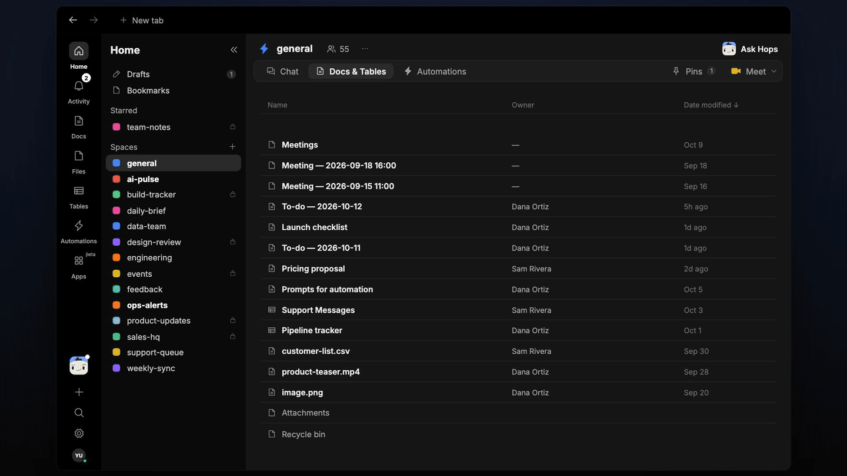Click the plus icon in the left rail

point(79,392)
